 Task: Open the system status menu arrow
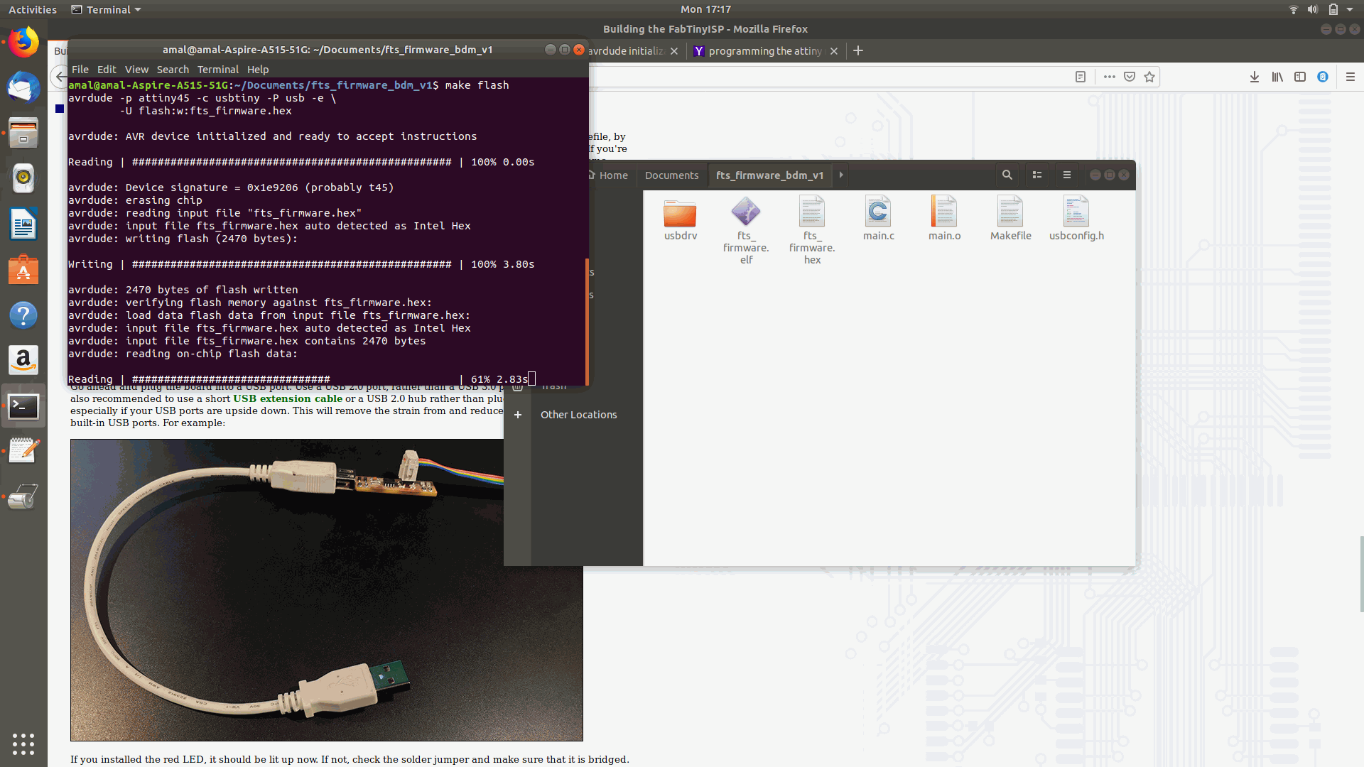coord(1350,9)
